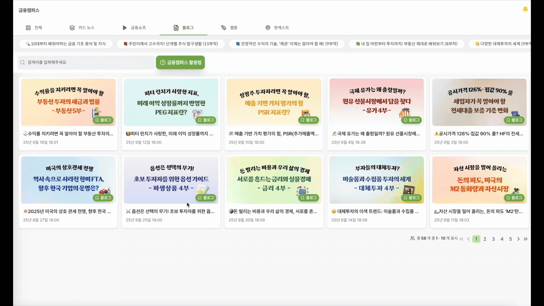Click the search input field

point(85,62)
